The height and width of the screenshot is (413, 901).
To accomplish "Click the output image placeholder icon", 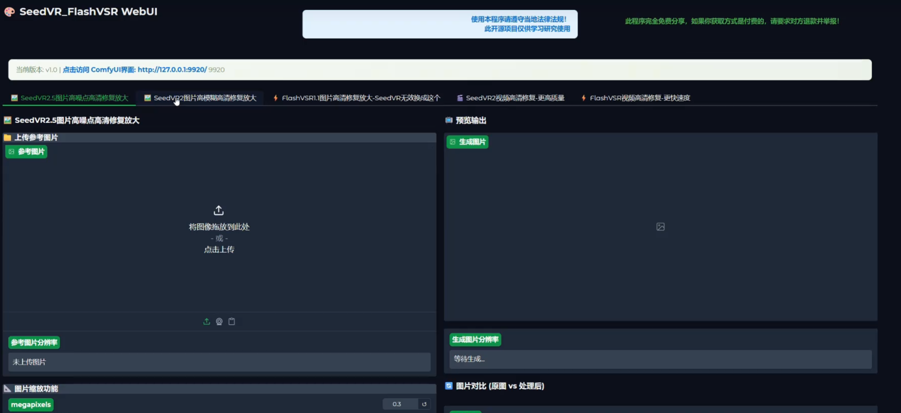I will [660, 227].
